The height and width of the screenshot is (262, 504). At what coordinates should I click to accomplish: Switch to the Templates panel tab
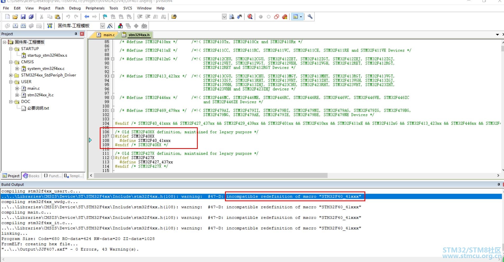click(73, 176)
